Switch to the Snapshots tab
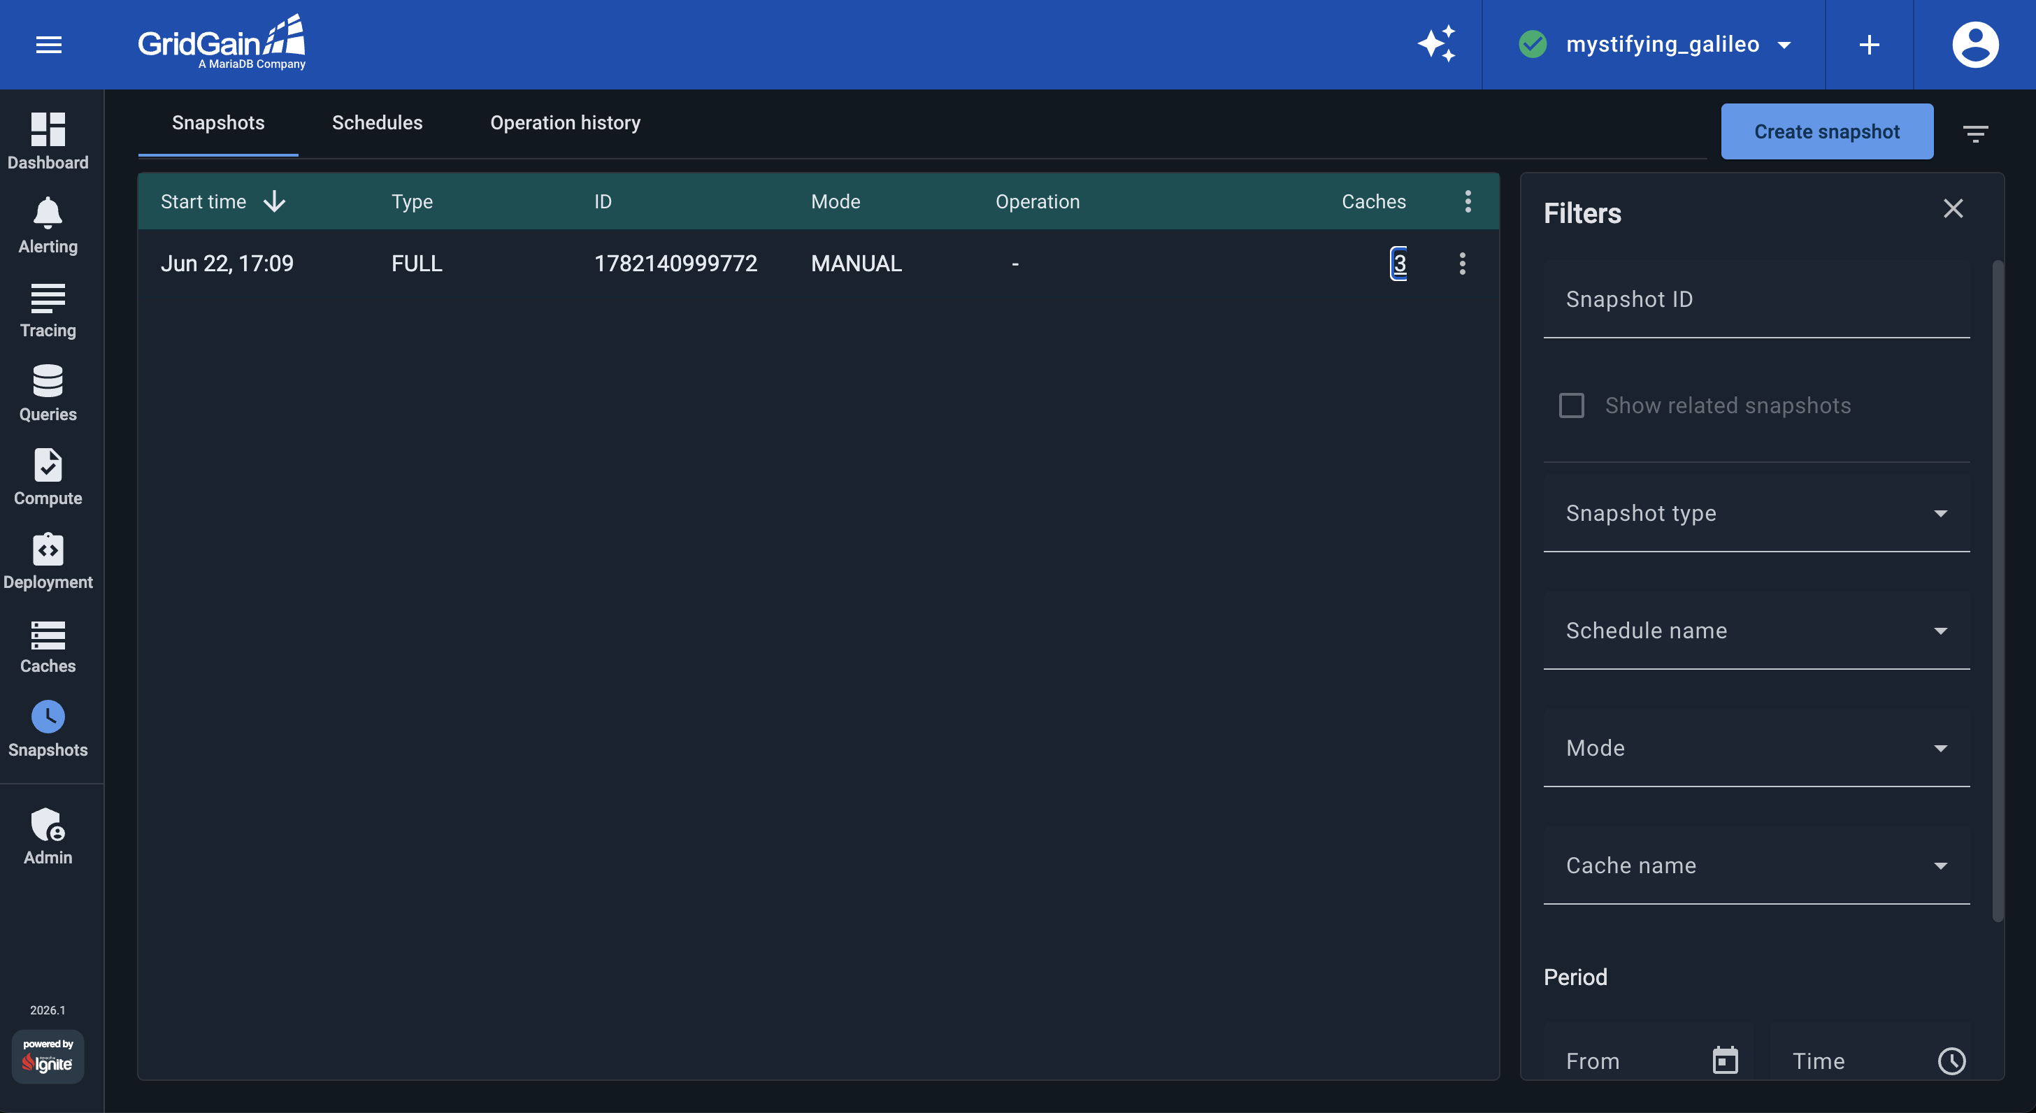The image size is (2036, 1113). pos(218,122)
